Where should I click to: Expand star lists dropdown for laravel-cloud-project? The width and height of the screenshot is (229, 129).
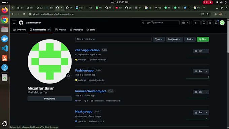tap(207, 92)
